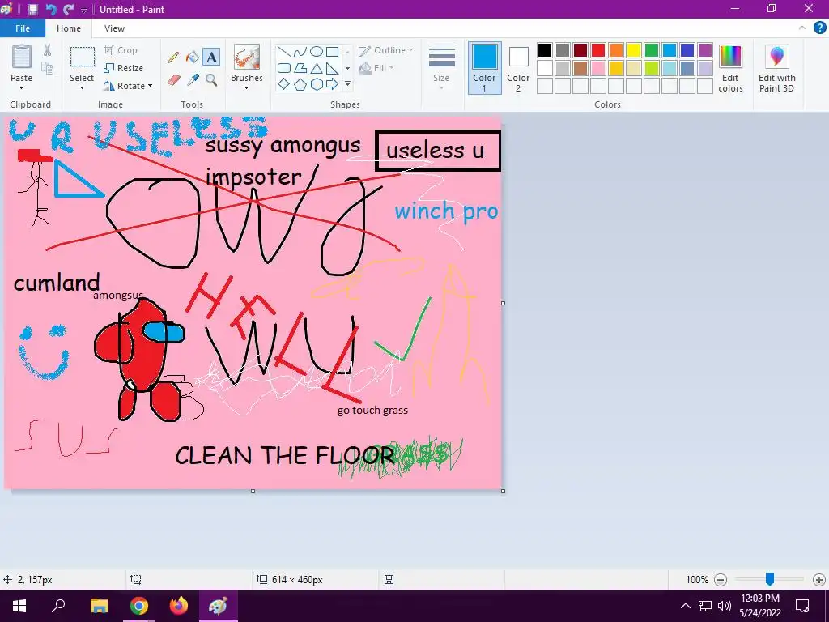Choose the Rounded rectangle shape
This screenshot has width=829, height=622.
pos(284,68)
